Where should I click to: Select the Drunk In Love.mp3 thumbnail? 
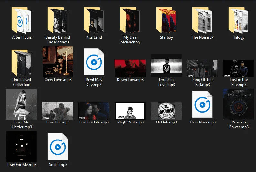(x=166, y=66)
